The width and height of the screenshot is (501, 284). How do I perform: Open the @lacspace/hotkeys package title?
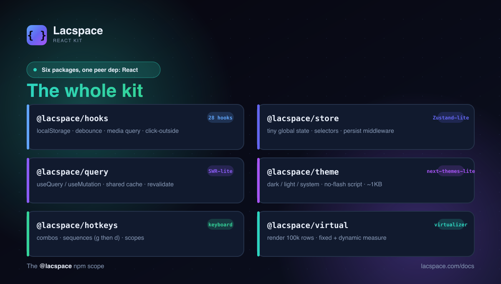click(x=77, y=225)
